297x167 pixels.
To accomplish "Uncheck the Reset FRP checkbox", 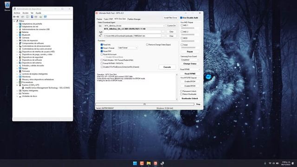I will coord(102,51).
